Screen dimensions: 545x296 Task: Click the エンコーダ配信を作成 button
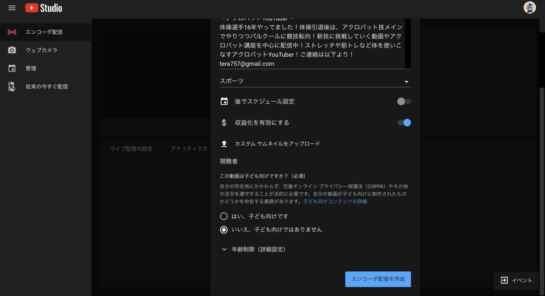coord(378,279)
